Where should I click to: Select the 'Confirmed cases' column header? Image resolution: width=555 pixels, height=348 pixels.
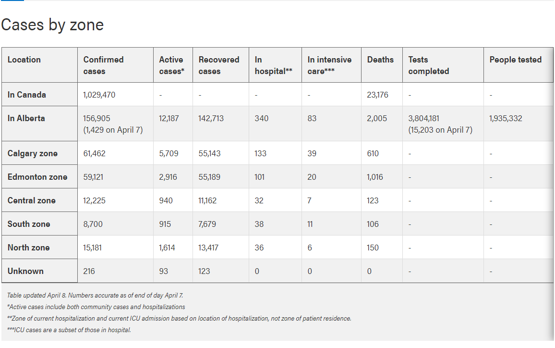(103, 65)
